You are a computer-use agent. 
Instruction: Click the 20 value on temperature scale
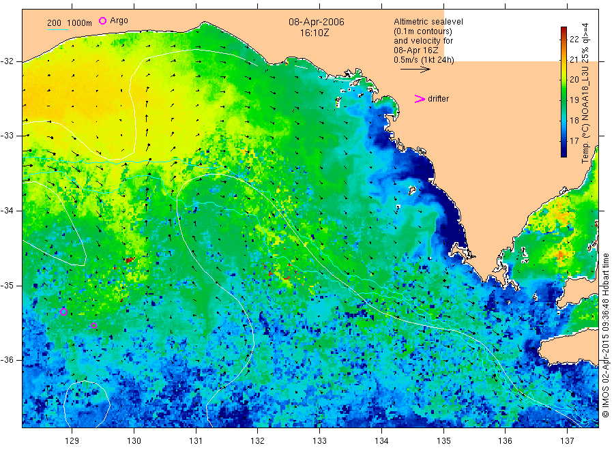pos(574,80)
